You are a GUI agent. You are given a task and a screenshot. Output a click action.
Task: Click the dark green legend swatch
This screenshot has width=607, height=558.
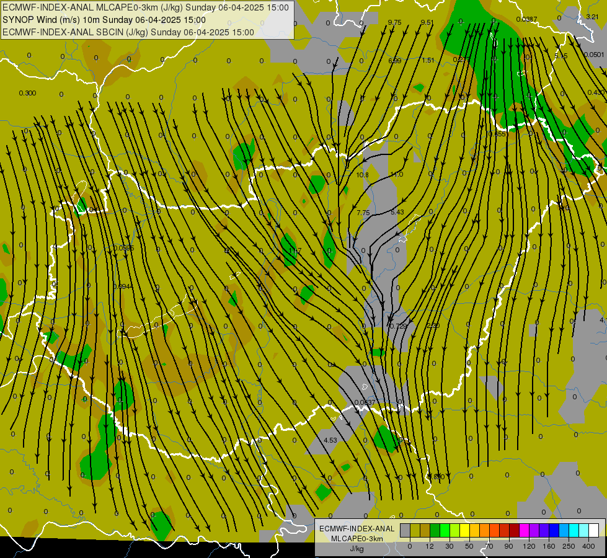[435, 531]
